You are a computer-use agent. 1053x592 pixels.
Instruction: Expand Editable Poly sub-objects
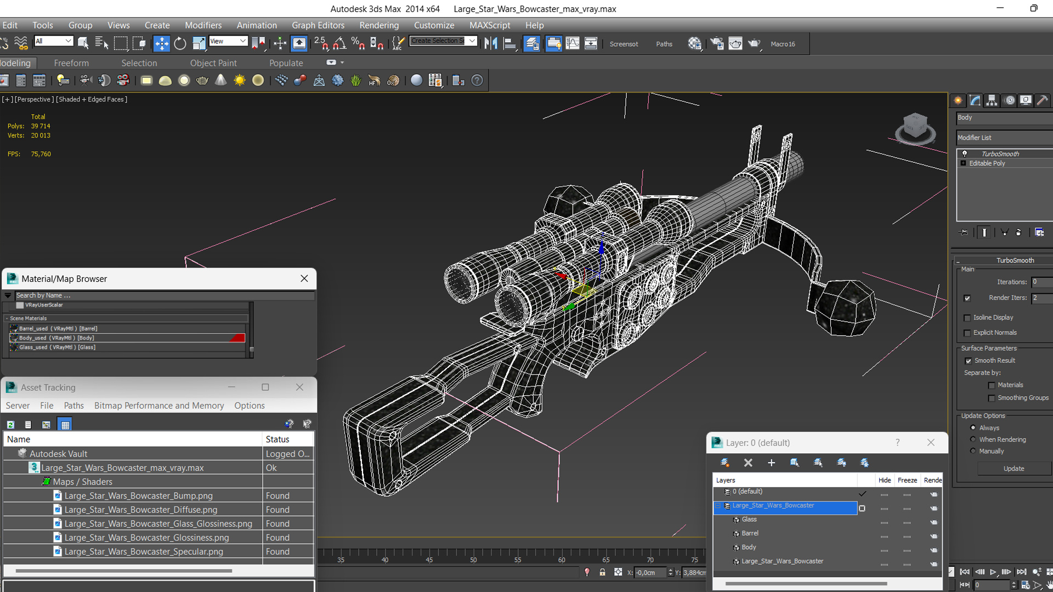coord(963,163)
